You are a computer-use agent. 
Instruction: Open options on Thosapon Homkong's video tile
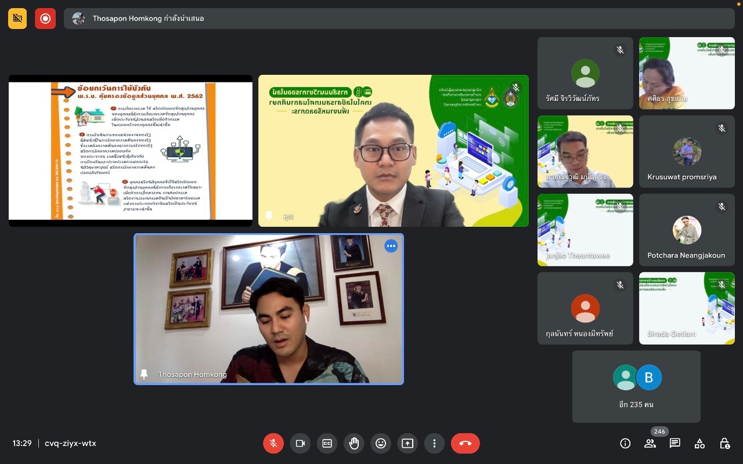(x=391, y=246)
